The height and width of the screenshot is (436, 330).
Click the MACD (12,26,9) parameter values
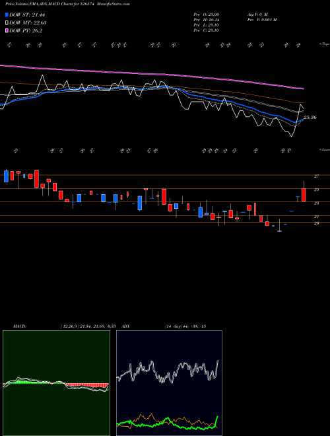pos(88,326)
